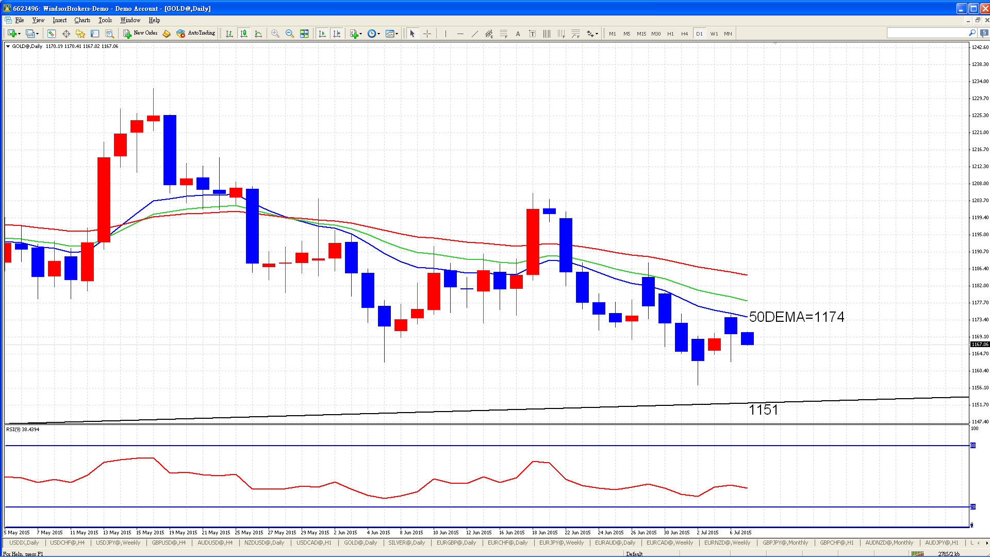Image resolution: width=990 pixels, height=557 pixels.
Task: Open the Insert menu
Action: point(59,20)
